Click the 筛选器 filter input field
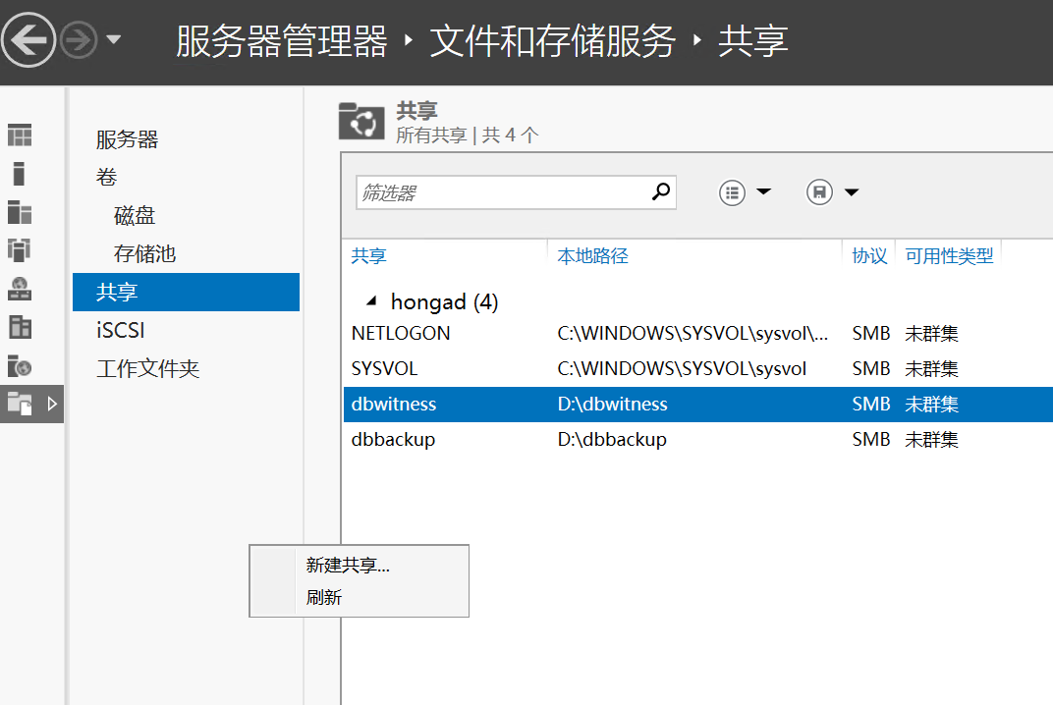The width and height of the screenshot is (1053, 705). click(501, 192)
